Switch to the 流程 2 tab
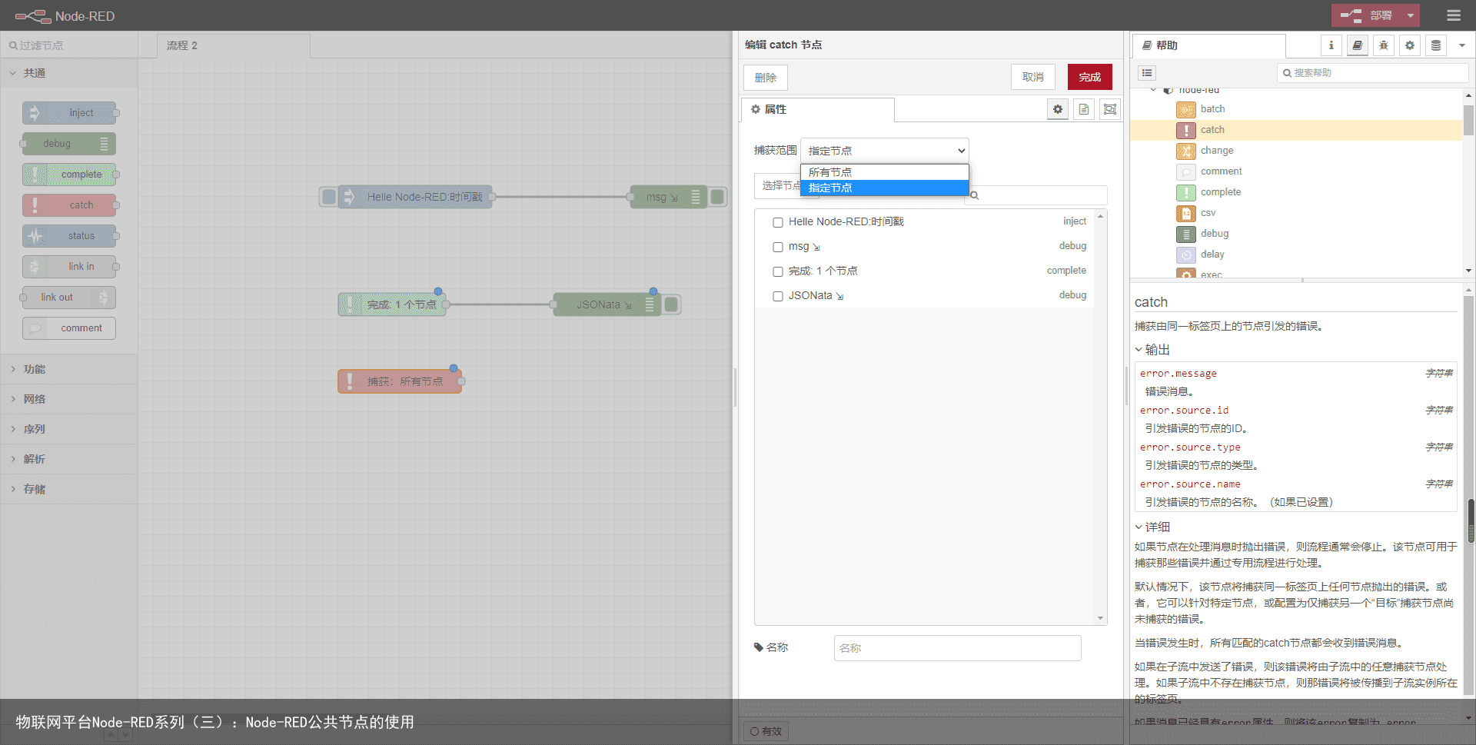 click(x=233, y=45)
